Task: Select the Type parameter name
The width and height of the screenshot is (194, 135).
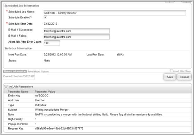Action: click(11, 105)
